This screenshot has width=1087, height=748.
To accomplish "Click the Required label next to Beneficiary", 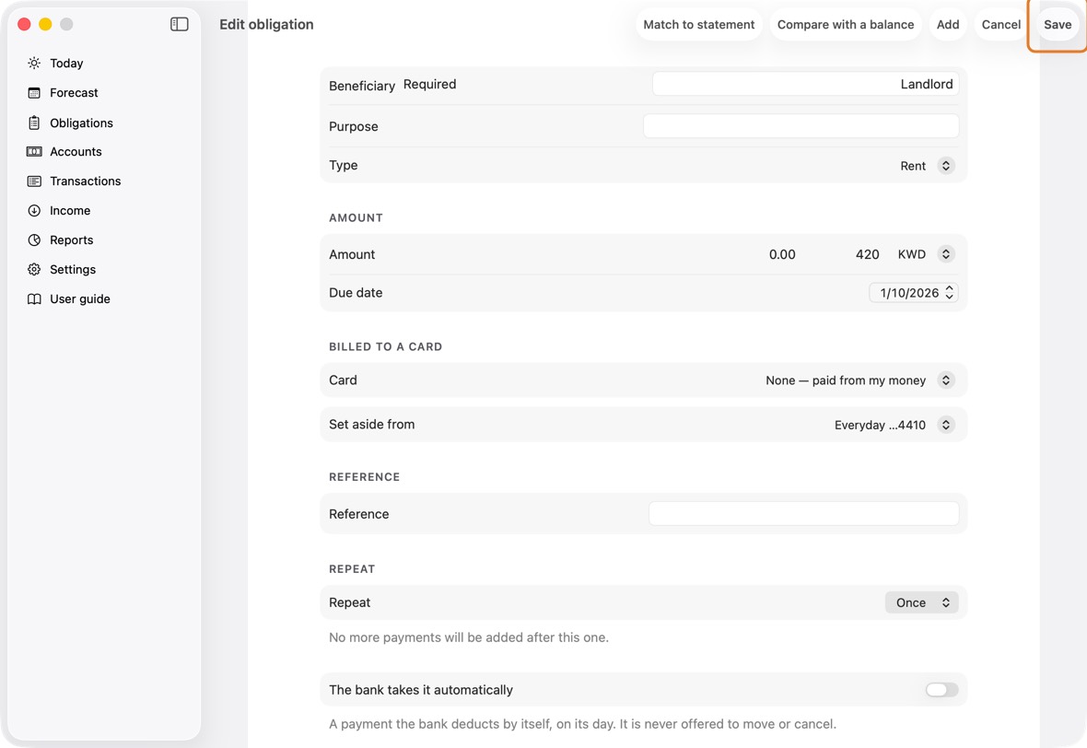I will [x=430, y=84].
